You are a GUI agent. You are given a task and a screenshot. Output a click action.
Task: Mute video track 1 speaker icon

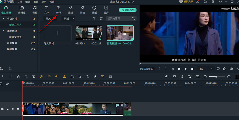(x=13, y=109)
